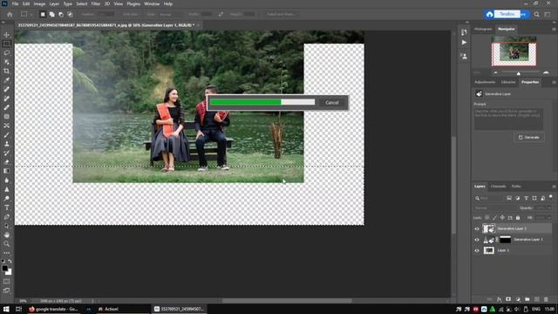Open google translate Firefox taskbar button
558x314 pixels.
coord(53,309)
